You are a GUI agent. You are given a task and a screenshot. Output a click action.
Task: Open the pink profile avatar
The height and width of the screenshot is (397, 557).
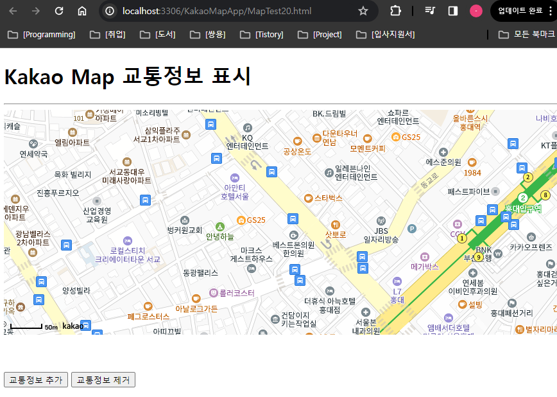476,11
